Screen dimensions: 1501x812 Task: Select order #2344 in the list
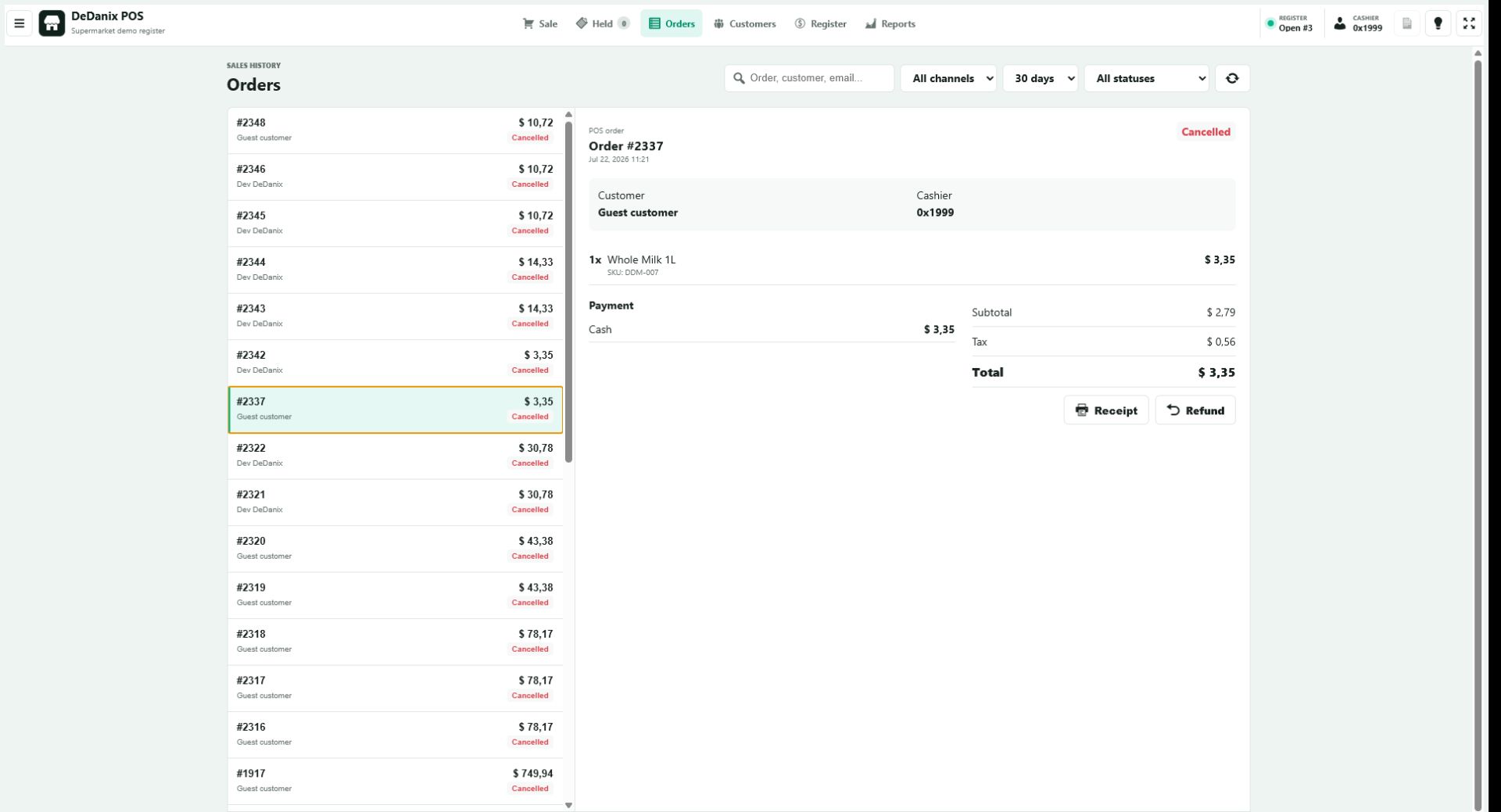(395, 270)
